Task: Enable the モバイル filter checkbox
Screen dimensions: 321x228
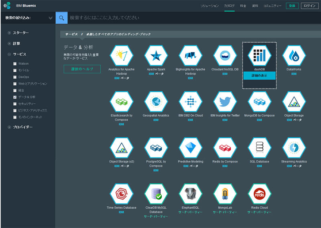Action: click(x=15, y=70)
